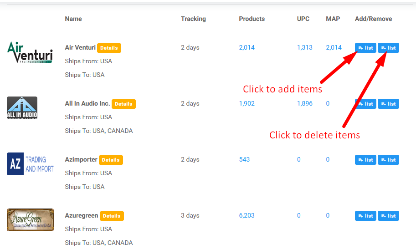Open Air Venturi products count 2,014
This screenshot has height=249, width=416.
pos(247,47)
